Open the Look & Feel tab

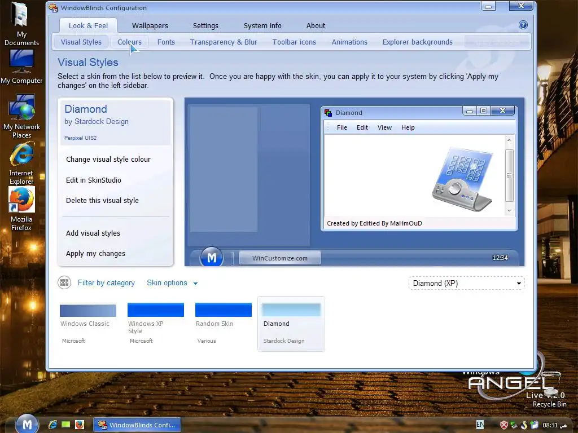click(x=89, y=26)
